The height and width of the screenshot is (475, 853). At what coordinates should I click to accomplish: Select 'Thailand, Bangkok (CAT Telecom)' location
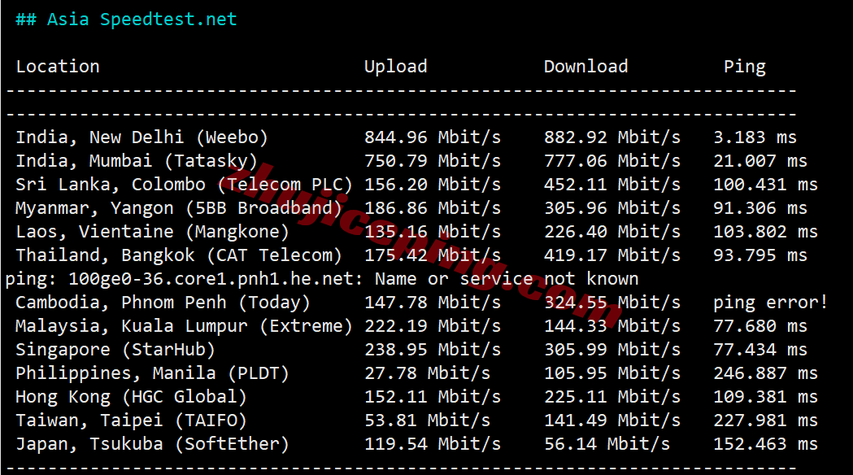179,255
